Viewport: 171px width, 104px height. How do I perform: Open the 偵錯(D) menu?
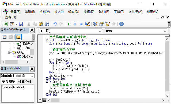click(89, 12)
